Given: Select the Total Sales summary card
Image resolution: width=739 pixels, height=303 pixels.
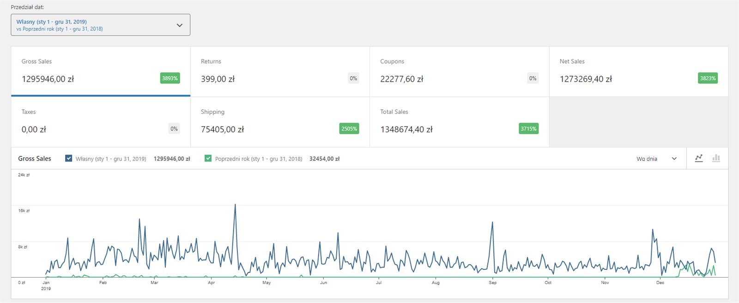Looking at the screenshot, I should (459, 122).
